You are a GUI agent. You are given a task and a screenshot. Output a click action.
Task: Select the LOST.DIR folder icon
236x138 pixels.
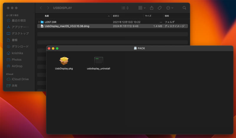pos(42,22)
